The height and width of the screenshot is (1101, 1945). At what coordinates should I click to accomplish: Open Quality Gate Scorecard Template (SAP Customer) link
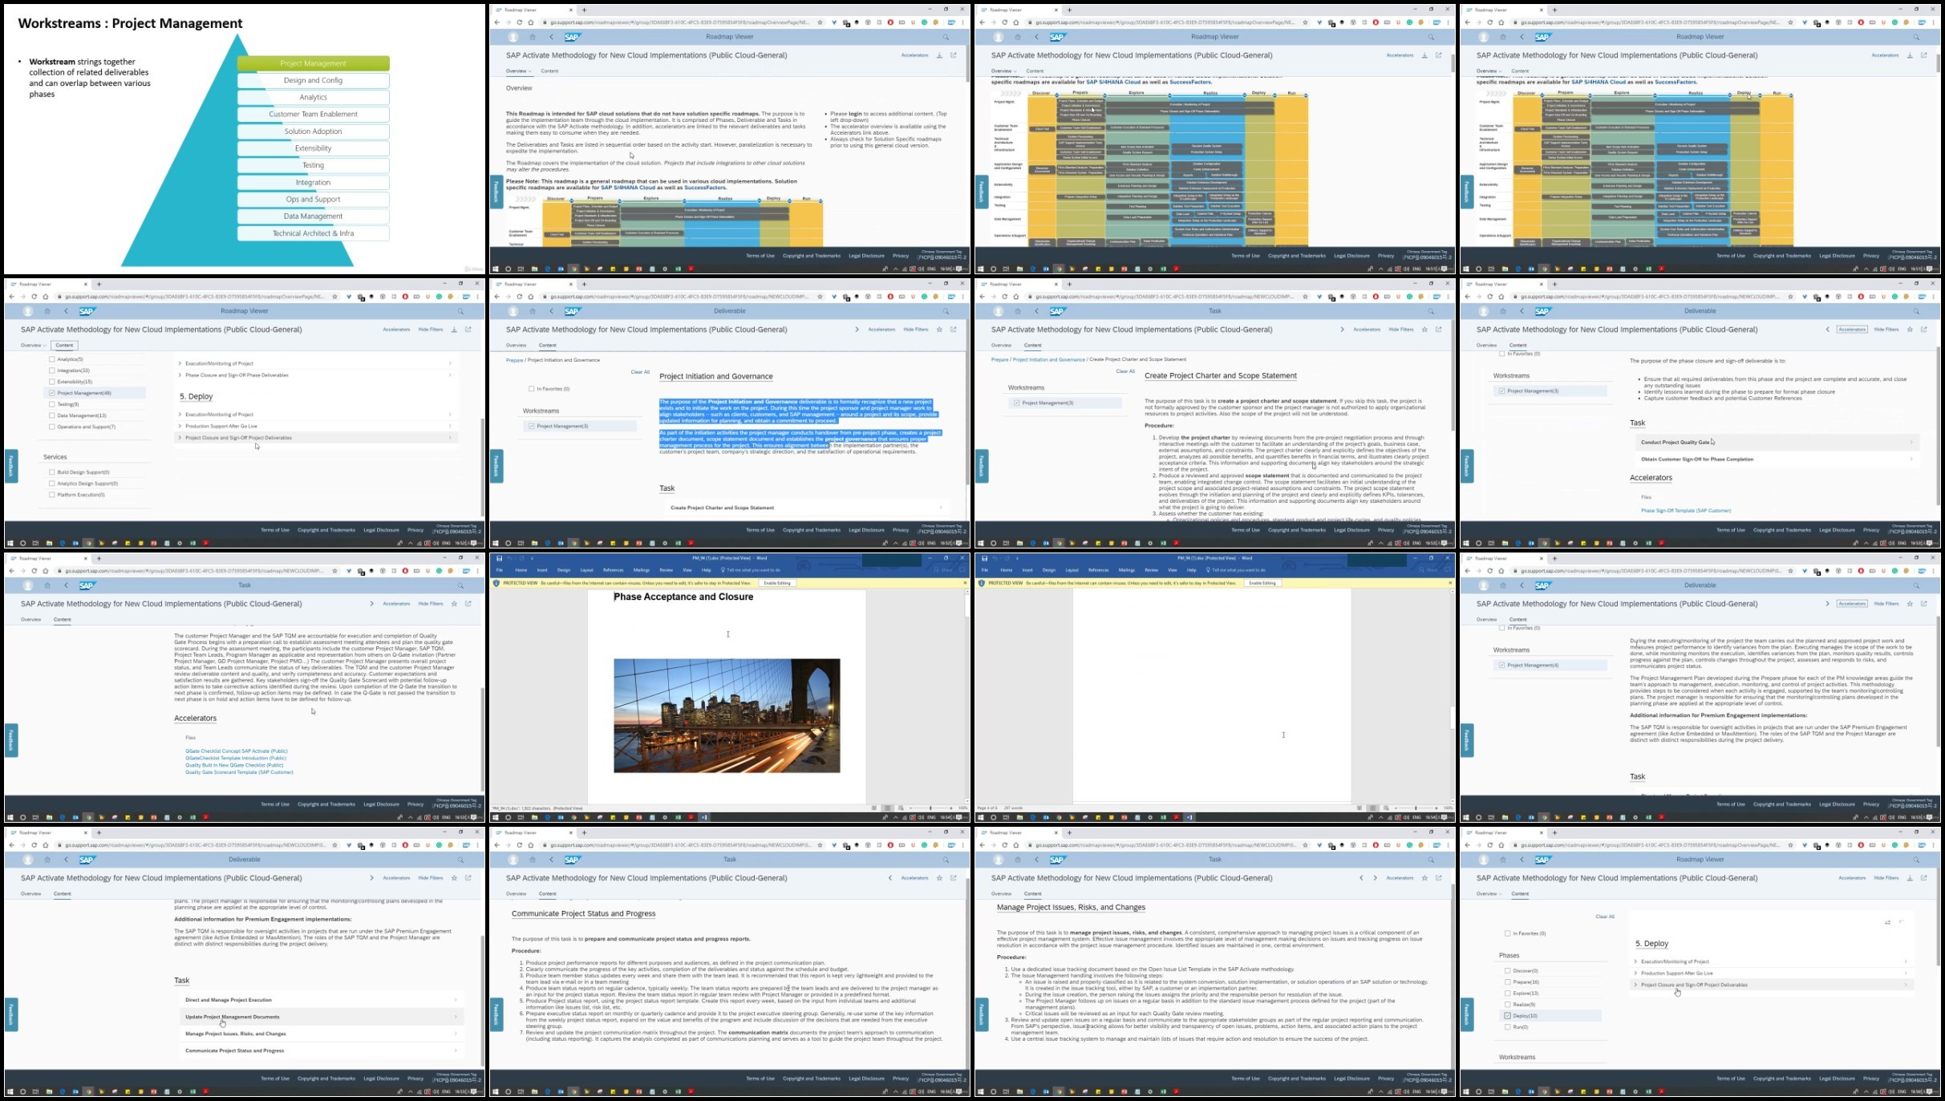coord(239,772)
